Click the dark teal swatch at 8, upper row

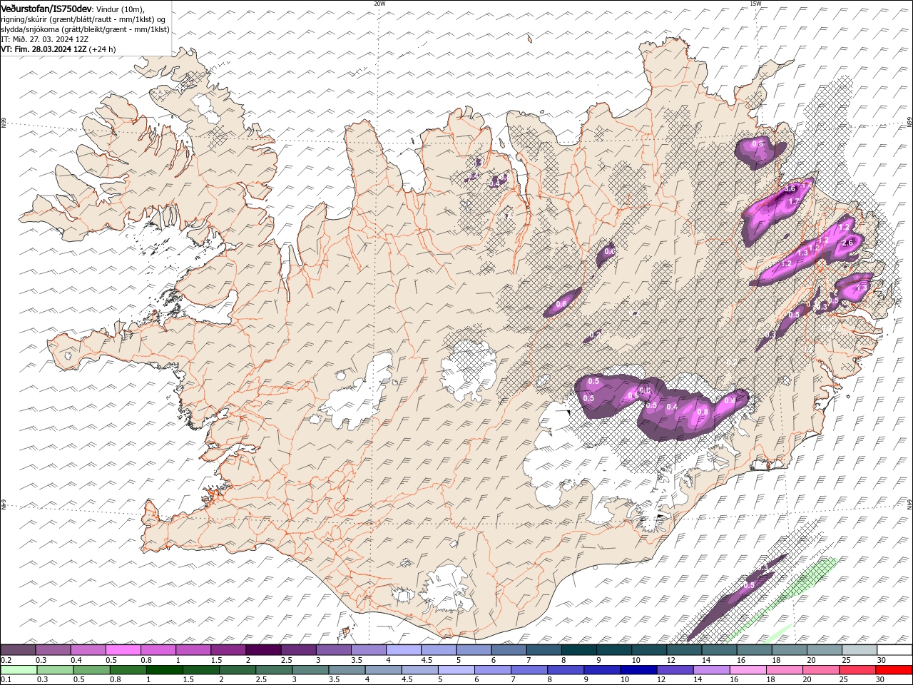(578, 649)
